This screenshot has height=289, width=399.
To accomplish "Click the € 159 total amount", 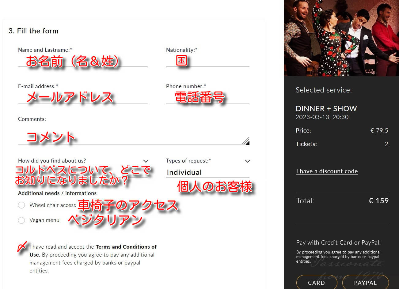I will click(378, 201).
